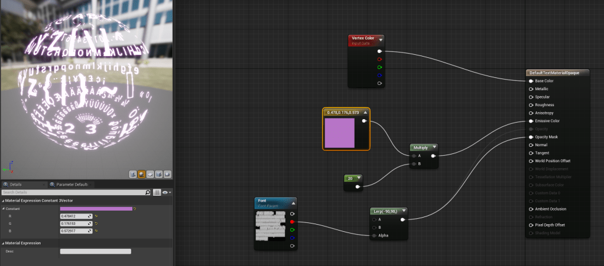
Task: Open the Details view options eye dropdown
Action: tap(166, 192)
